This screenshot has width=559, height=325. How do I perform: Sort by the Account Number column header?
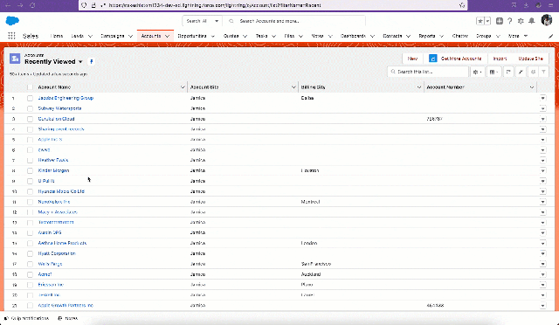click(445, 87)
